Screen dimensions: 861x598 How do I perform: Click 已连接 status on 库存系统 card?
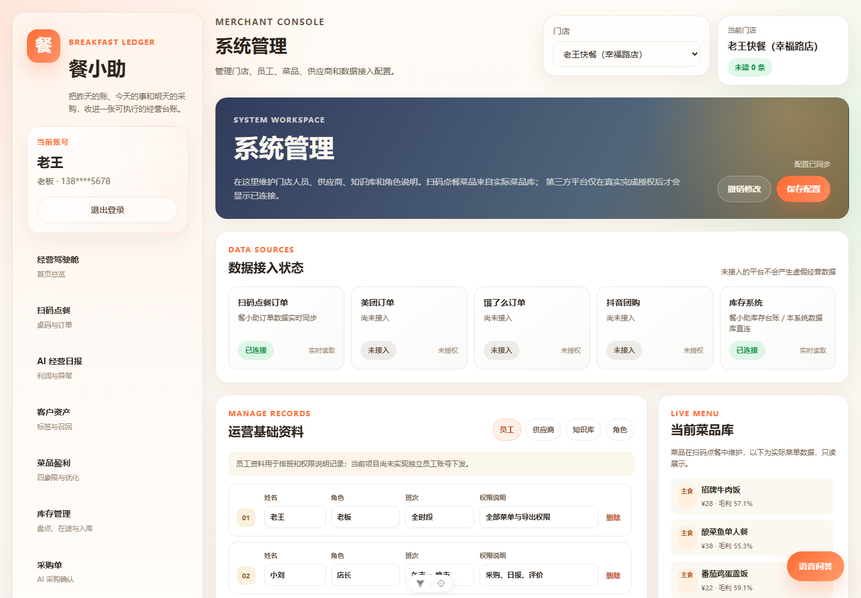click(x=747, y=350)
